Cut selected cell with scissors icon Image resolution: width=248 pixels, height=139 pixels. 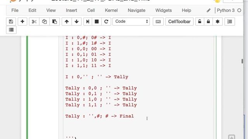[34, 22]
